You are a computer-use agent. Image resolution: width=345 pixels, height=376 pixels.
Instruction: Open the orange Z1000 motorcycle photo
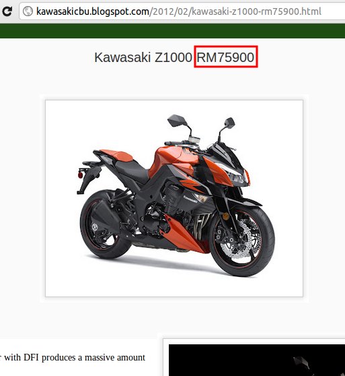(x=174, y=198)
